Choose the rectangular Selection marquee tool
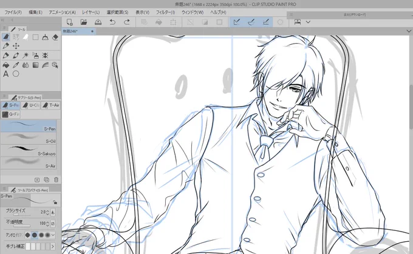413x254 pixels. (x=36, y=37)
